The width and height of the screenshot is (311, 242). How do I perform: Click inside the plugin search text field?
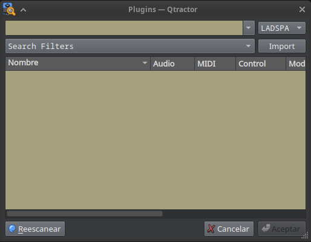coord(124,28)
